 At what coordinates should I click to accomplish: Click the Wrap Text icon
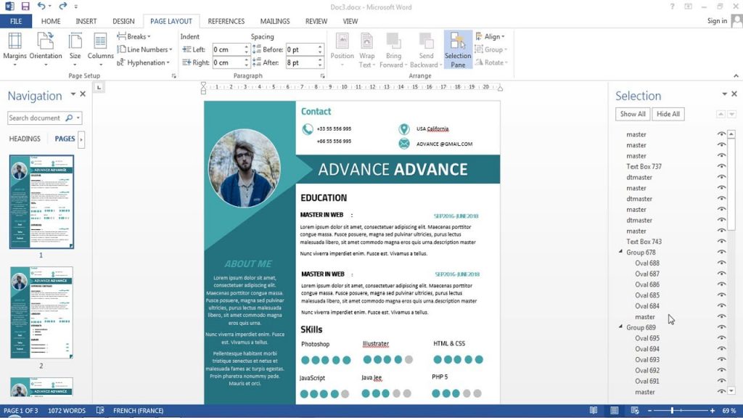pyautogui.click(x=367, y=42)
